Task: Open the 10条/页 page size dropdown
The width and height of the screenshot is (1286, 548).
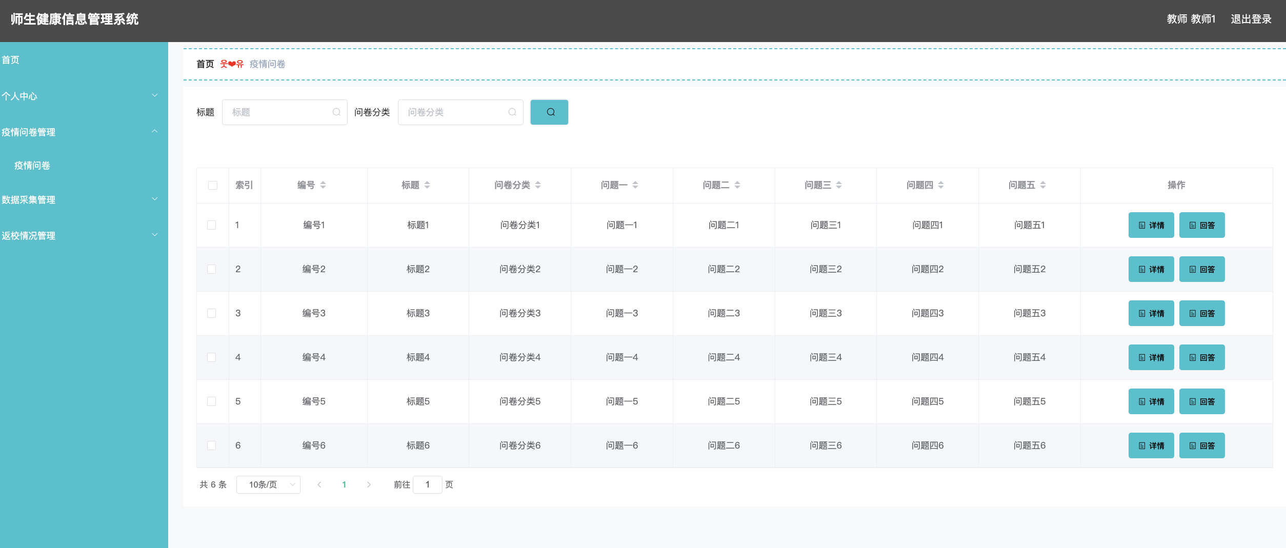Action: click(x=268, y=484)
